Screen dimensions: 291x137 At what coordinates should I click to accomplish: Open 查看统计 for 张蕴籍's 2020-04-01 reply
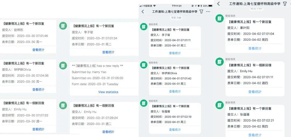175,130
